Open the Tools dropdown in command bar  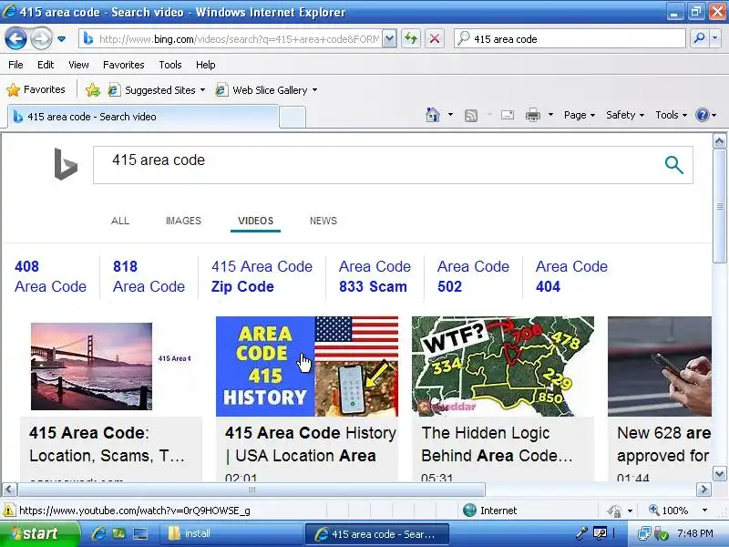(x=671, y=115)
